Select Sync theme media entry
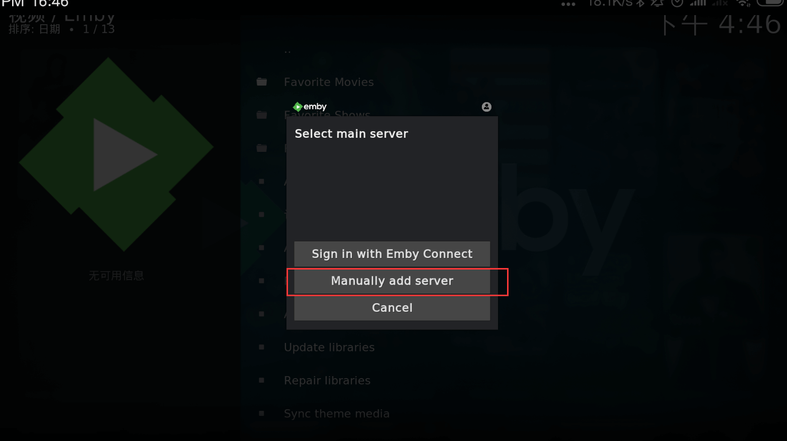The width and height of the screenshot is (787, 441). [337, 414]
